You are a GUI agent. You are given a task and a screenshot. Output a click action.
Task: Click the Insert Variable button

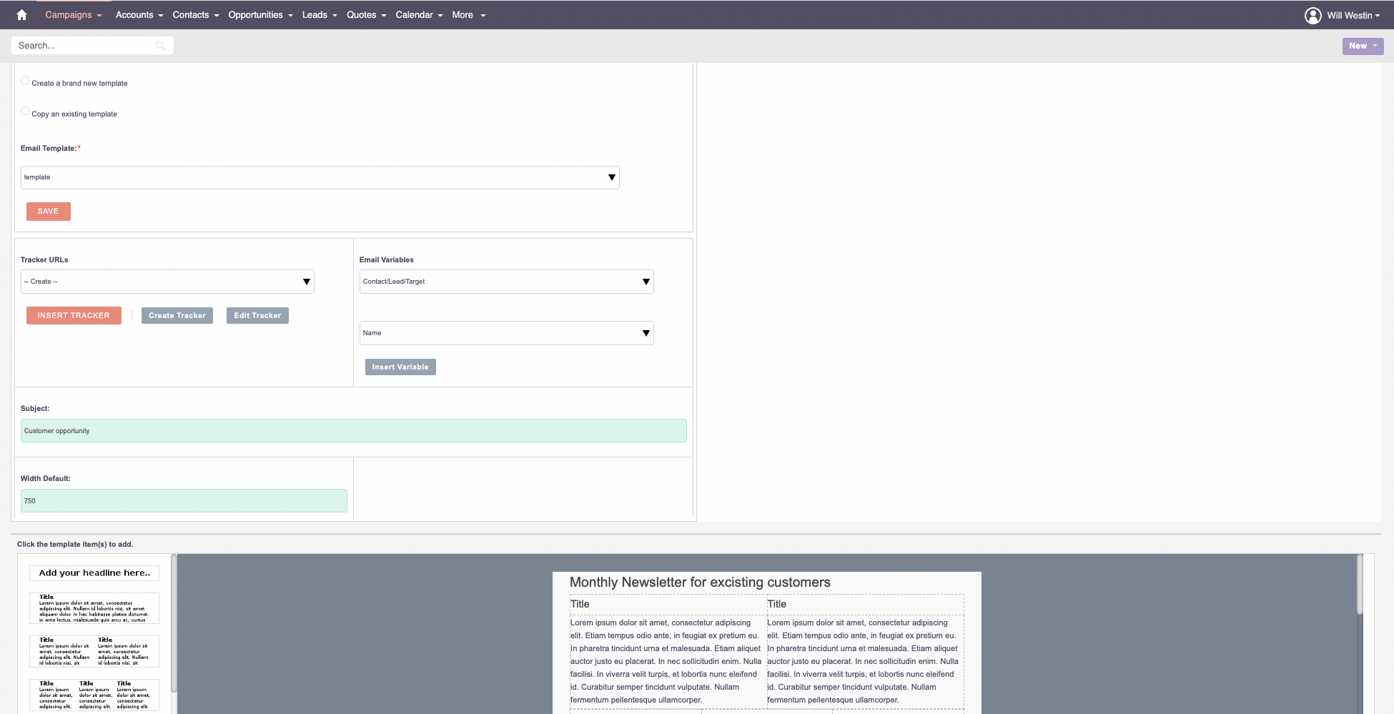click(400, 367)
